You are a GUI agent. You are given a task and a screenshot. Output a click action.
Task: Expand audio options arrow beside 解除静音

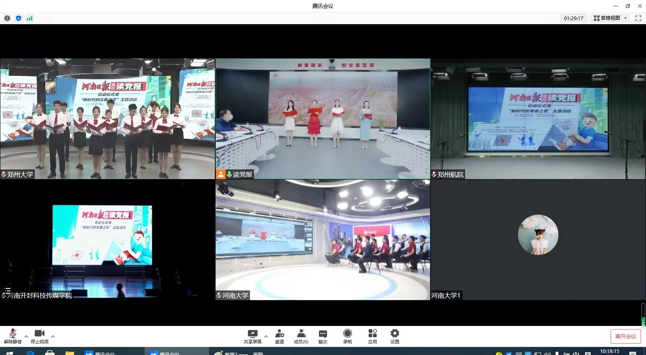(26, 336)
